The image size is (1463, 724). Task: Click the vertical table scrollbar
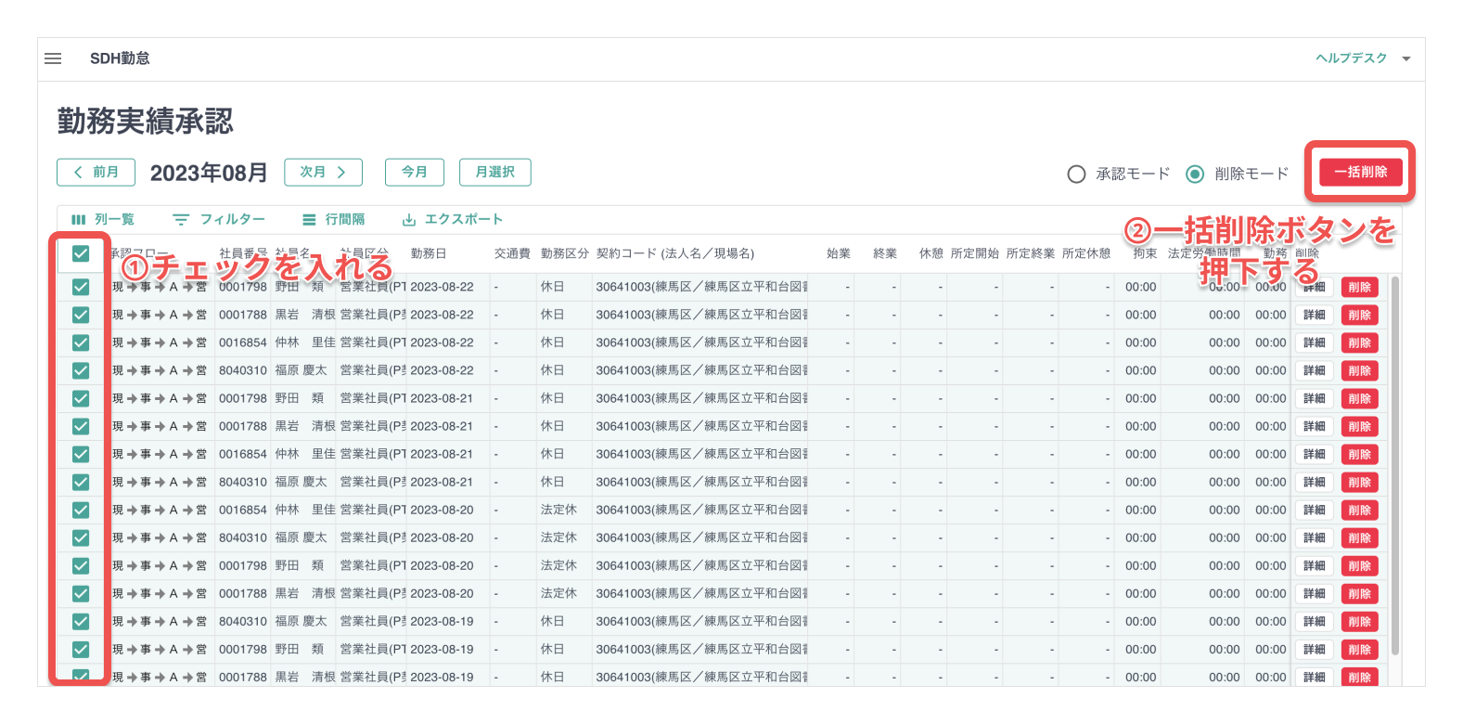point(1394,464)
